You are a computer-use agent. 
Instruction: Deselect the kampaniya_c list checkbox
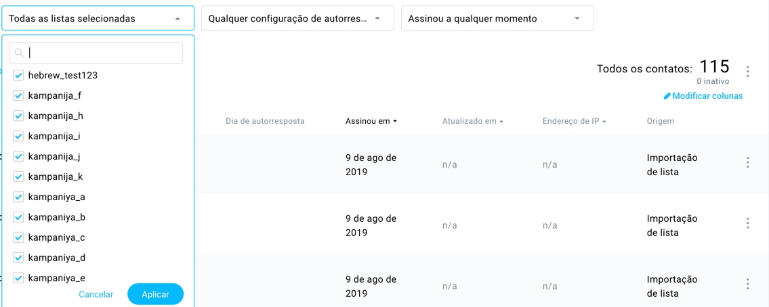[x=18, y=237]
